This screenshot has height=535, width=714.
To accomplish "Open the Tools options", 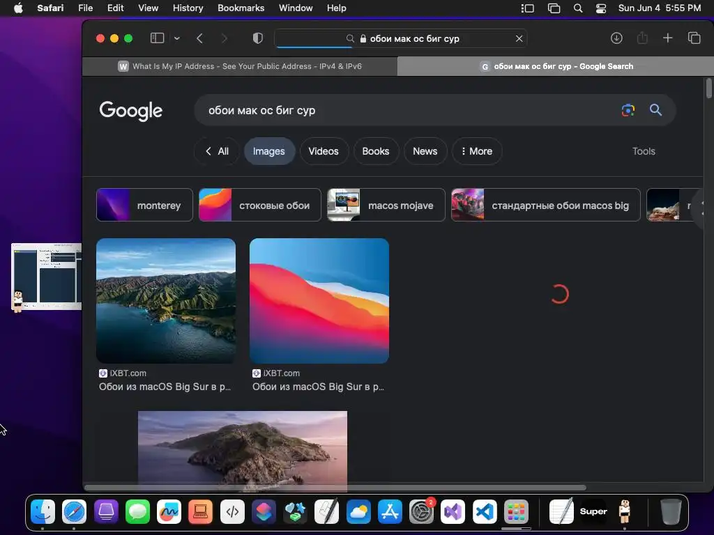I will click(x=644, y=151).
